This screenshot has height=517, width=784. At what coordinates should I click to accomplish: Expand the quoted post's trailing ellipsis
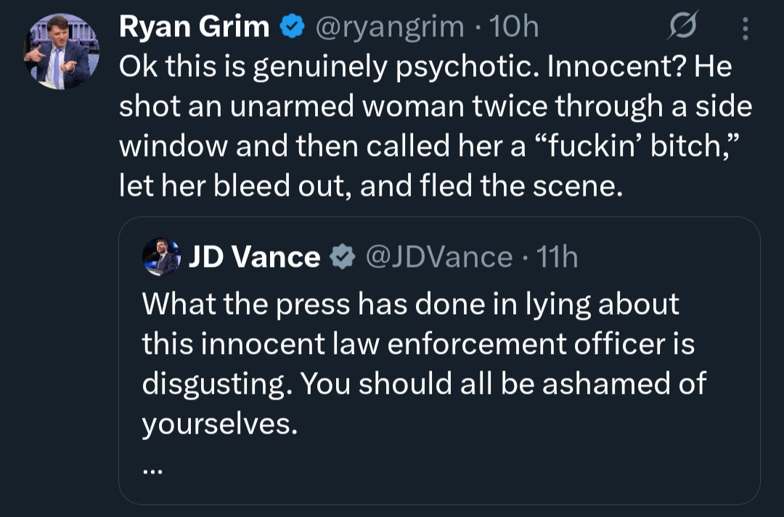point(152,470)
